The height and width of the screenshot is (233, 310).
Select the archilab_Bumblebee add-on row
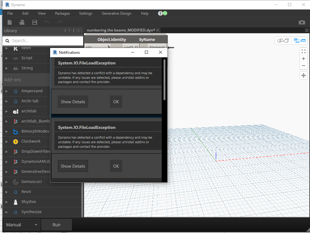point(27,121)
